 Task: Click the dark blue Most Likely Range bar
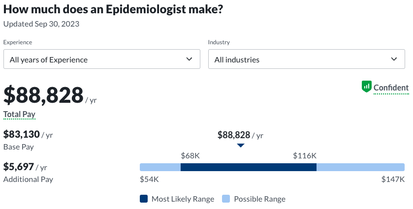(x=248, y=167)
